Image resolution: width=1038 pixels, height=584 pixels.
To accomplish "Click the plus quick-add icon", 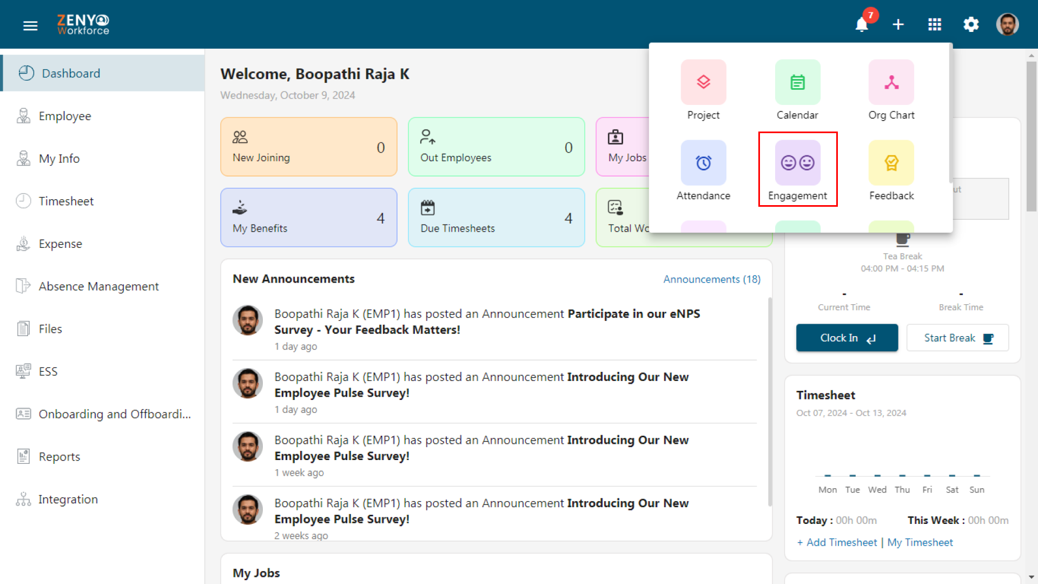I will [x=898, y=24].
